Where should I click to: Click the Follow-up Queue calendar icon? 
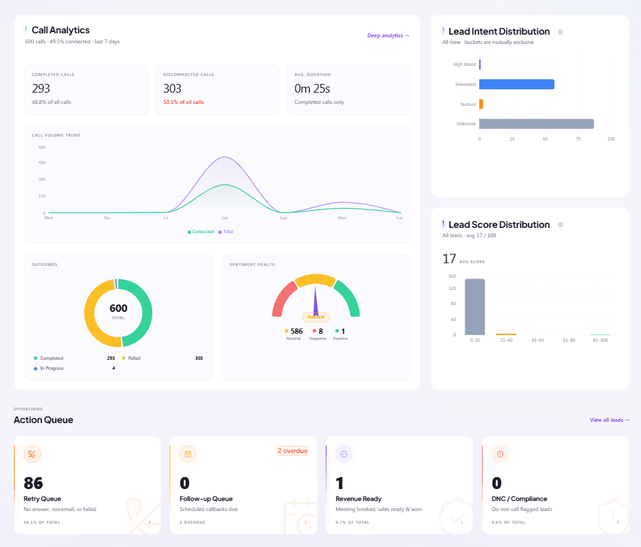click(188, 454)
